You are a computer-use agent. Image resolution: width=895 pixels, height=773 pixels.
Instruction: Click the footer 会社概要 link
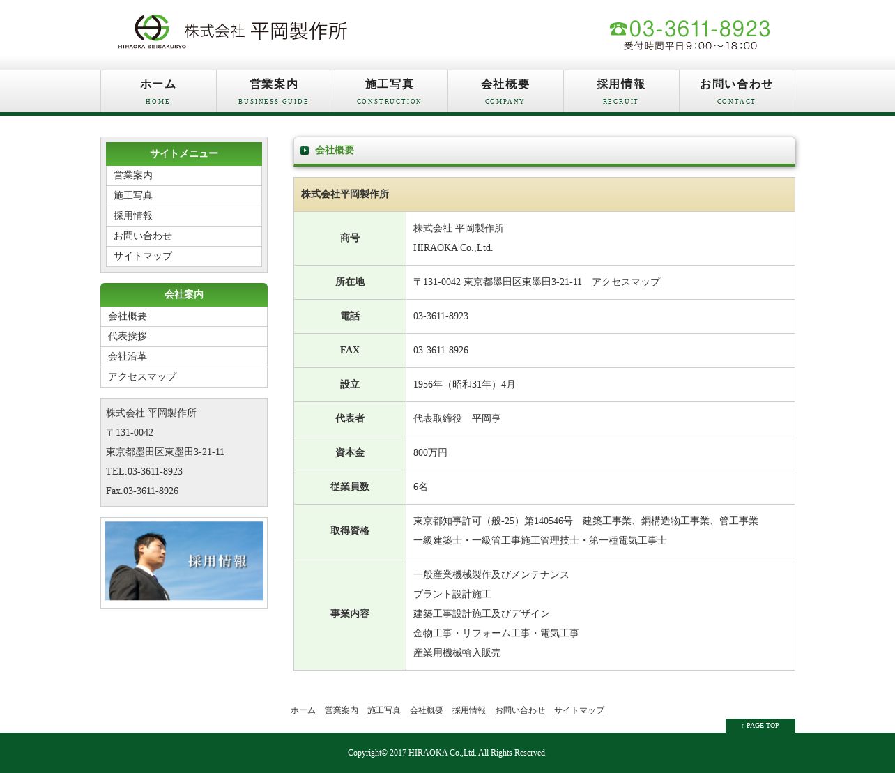427,710
